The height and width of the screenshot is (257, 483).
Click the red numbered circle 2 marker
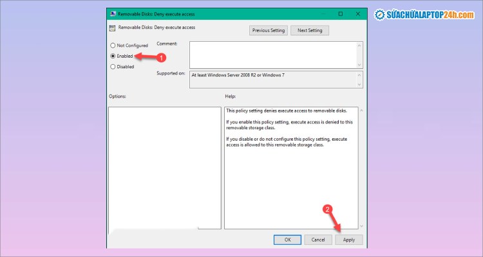pos(327,209)
